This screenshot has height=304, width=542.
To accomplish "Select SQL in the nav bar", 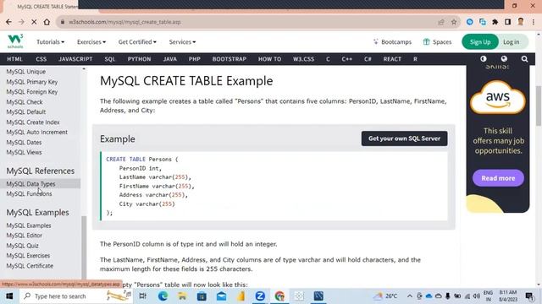I will tap(110, 59).
